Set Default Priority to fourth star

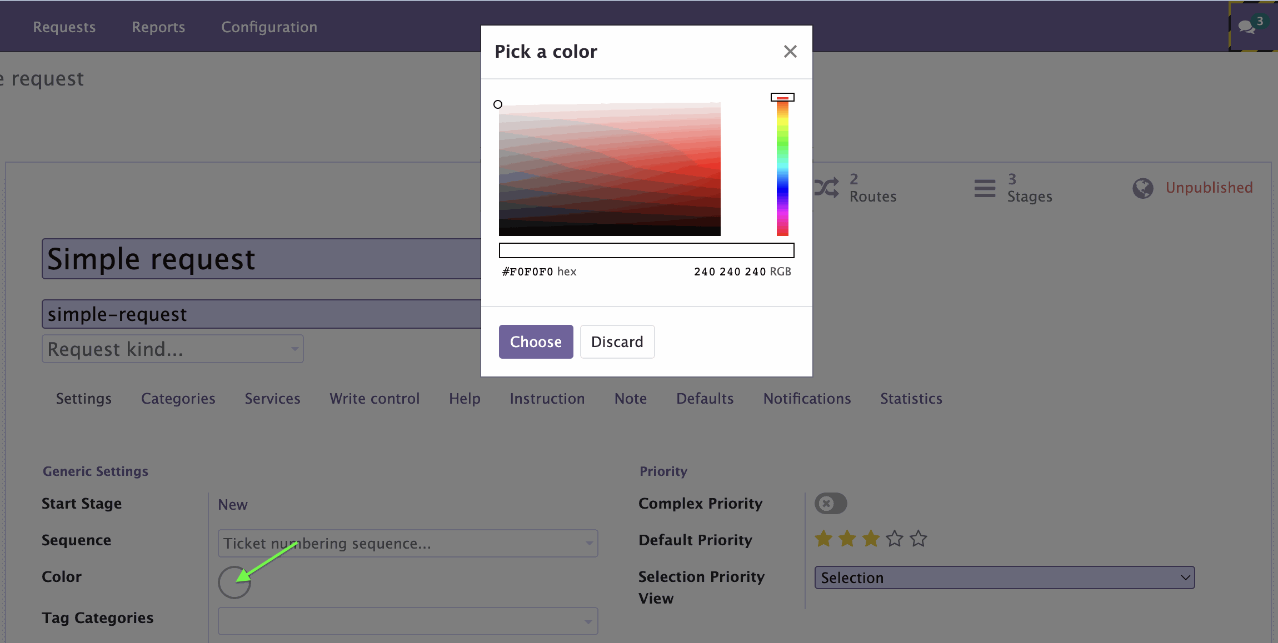[895, 539]
